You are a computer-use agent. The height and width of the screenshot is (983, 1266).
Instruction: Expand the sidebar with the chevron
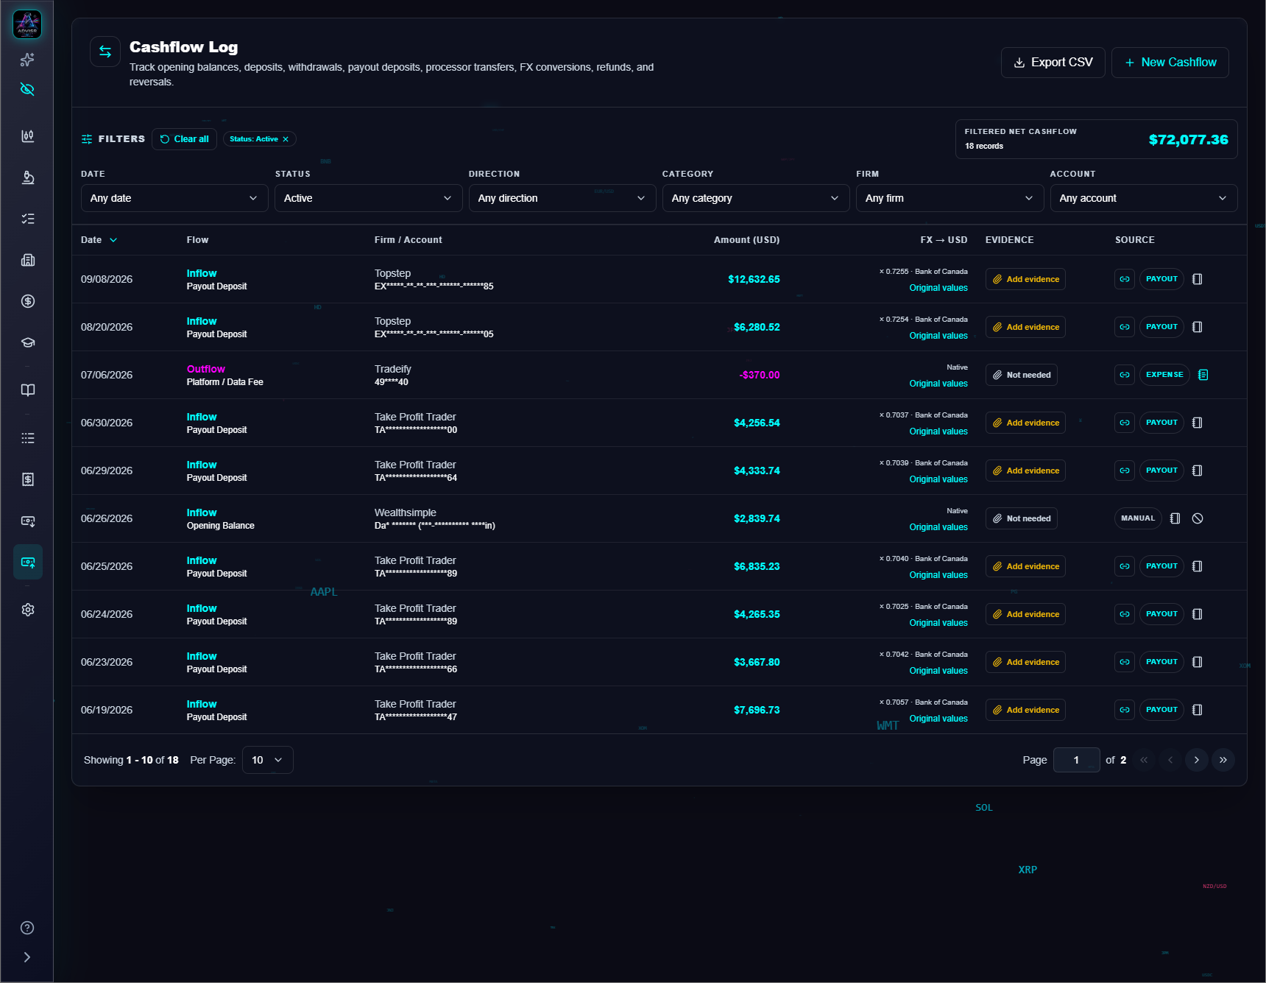coord(27,957)
